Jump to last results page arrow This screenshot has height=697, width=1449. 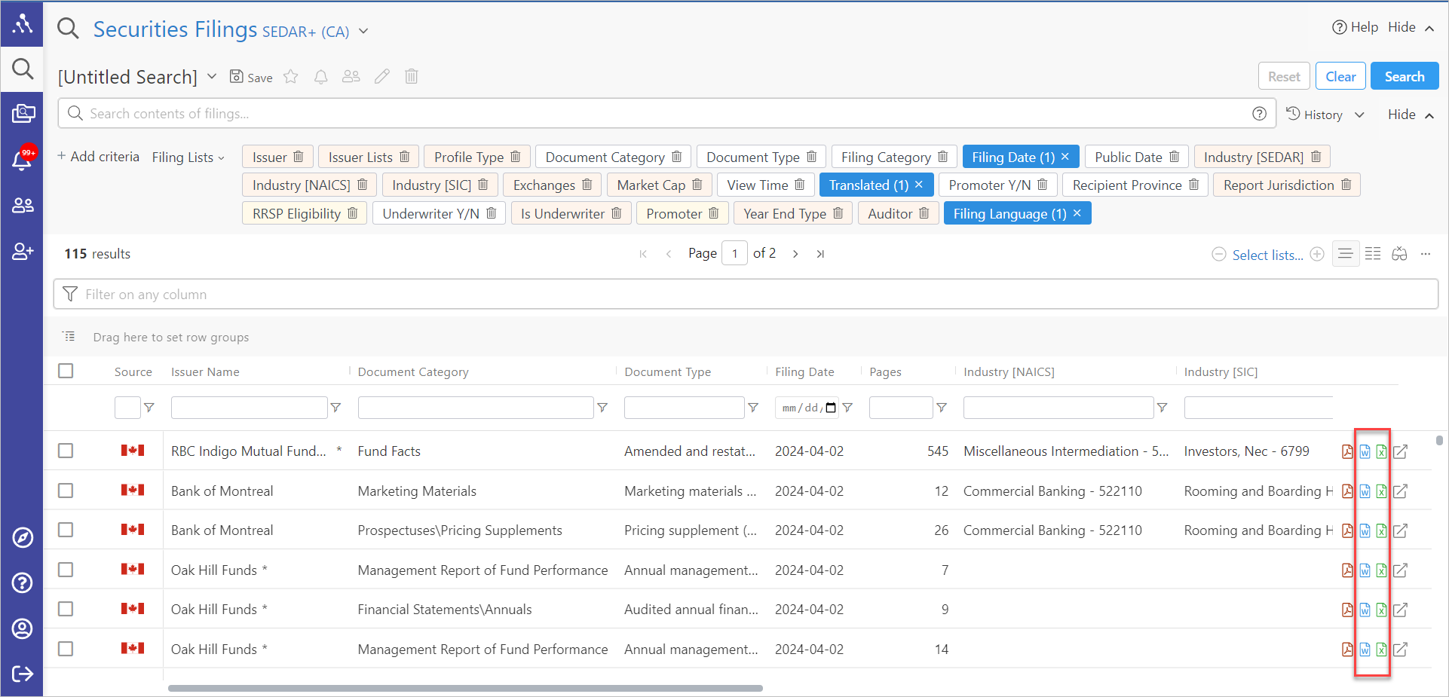tap(820, 254)
